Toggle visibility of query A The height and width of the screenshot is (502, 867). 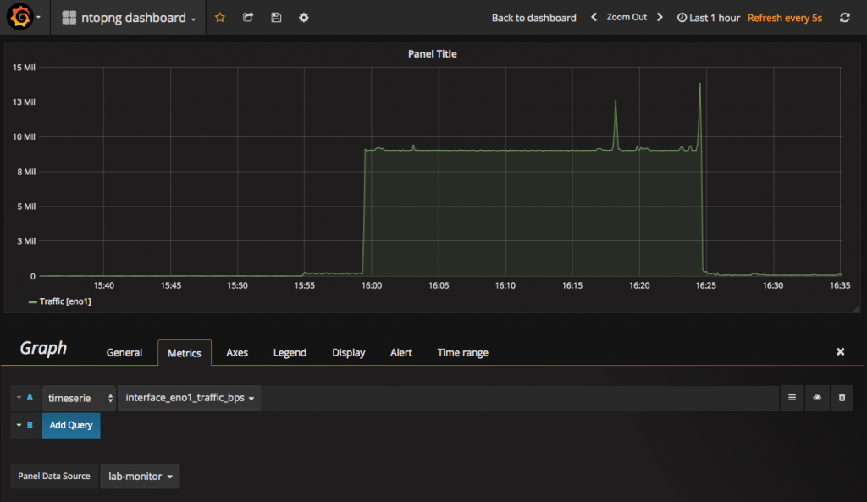pyautogui.click(x=817, y=398)
